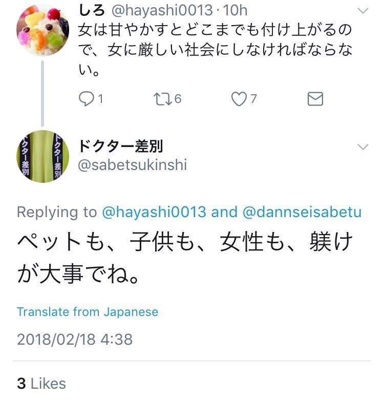View the 3 Likes list
The image size is (384, 400).
coord(41,384)
